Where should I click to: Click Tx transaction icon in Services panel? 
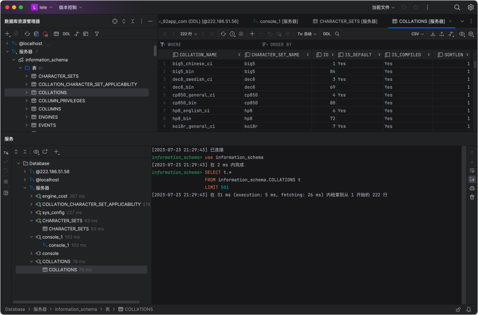click(6, 153)
